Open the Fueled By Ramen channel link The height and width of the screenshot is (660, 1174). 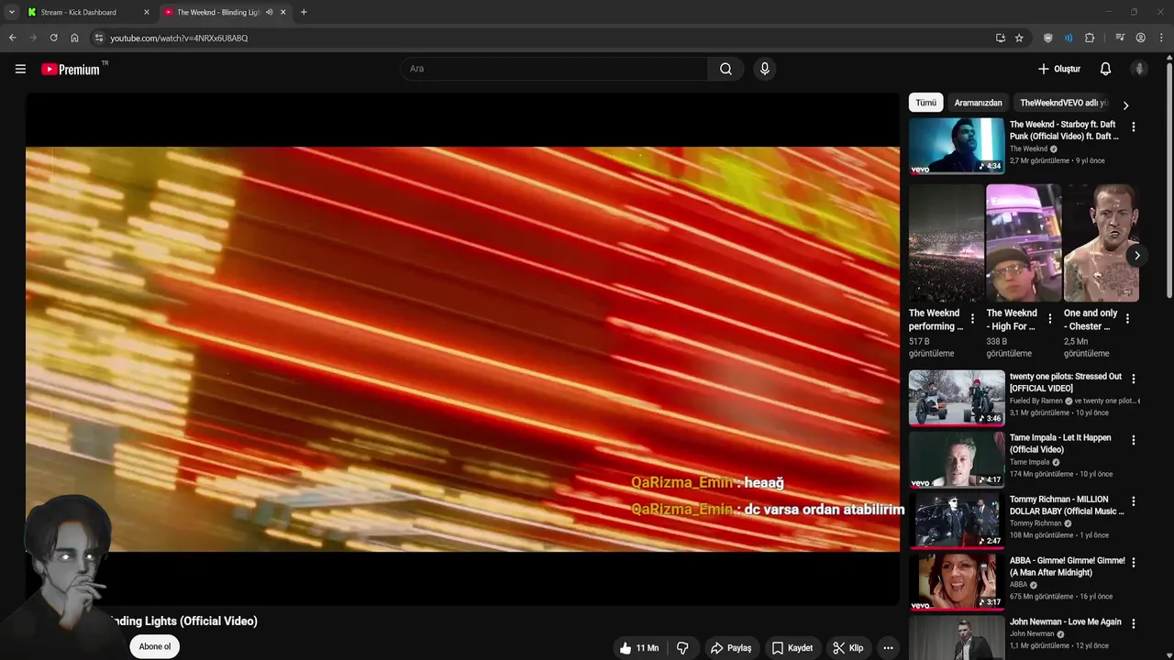1036,401
